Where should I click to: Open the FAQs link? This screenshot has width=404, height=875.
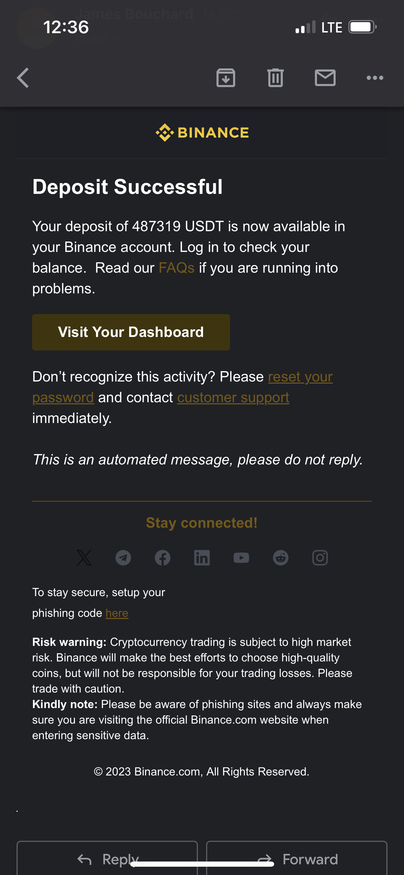click(176, 268)
